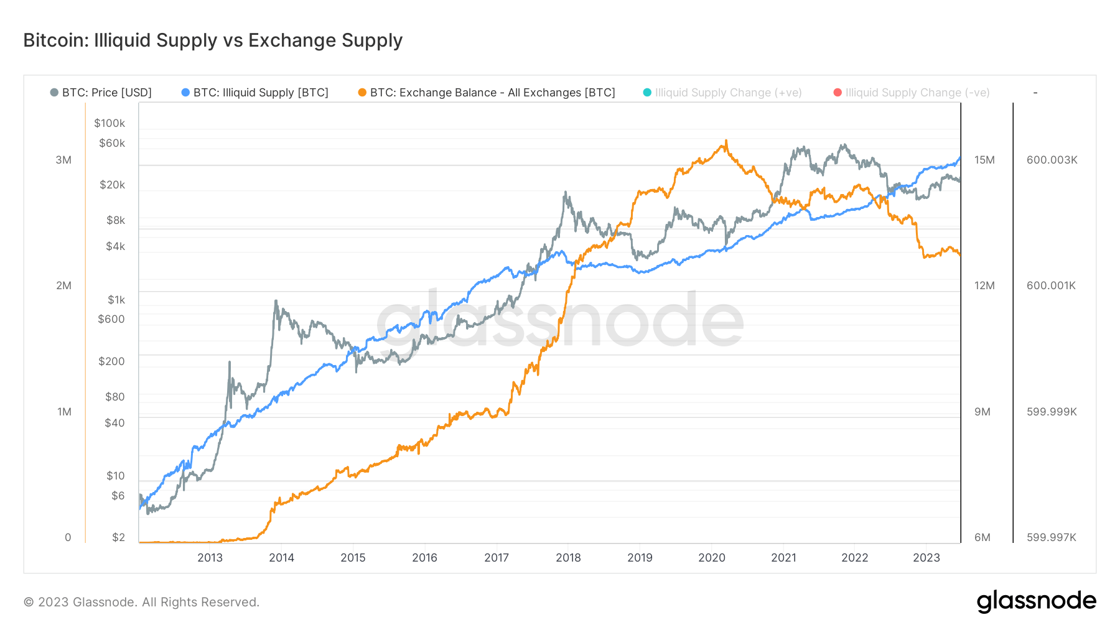Screen dimensions: 1120x630
Task: Click the teal dot beside Illiquid Supply Change (+ve)
Action: pos(647,93)
